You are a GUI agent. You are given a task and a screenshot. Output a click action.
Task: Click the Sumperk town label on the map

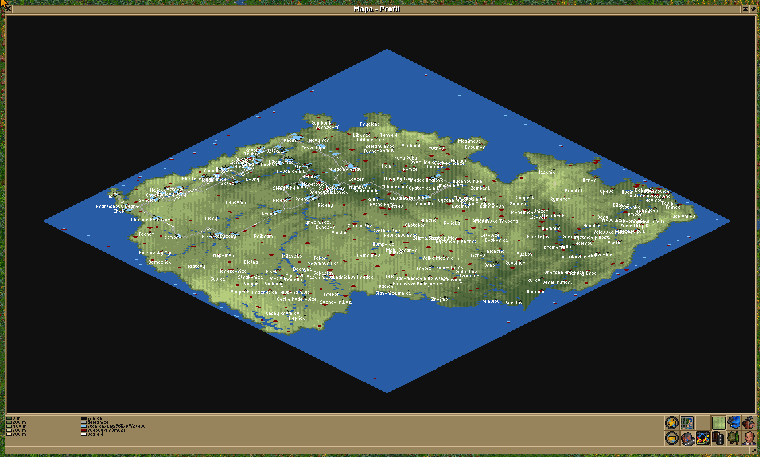pyautogui.click(x=524, y=198)
